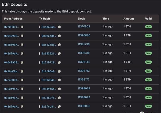Open transaction 0x0d52fb link
Viewport: 161px width, 113px height.
(x=49, y=98)
